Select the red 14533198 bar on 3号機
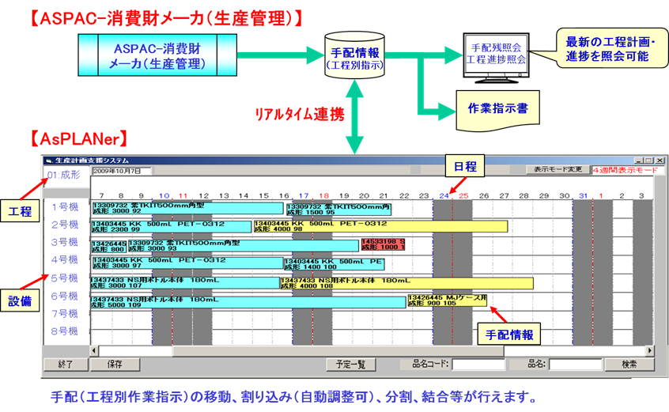The height and width of the screenshot is (412, 669). click(x=384, y=244)
